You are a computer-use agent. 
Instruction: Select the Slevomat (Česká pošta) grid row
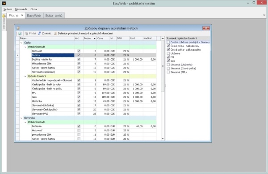[88, 109]
